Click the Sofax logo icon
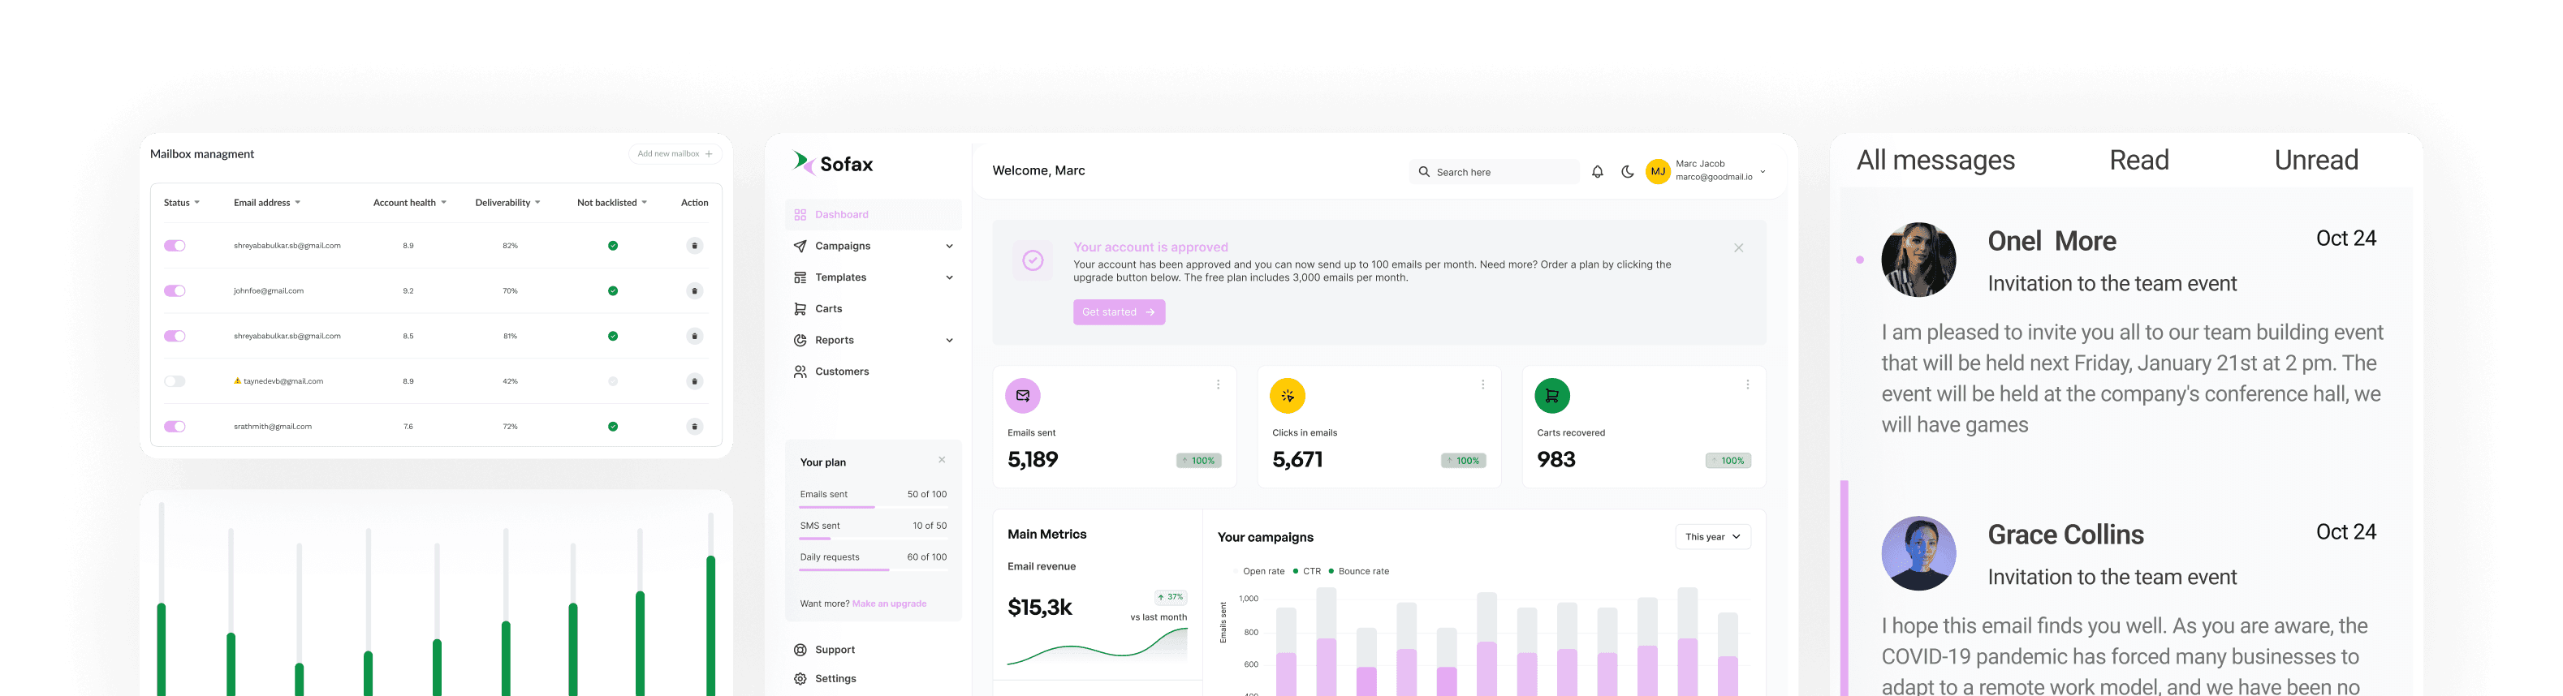Viewport: 2563px width, 696px height. point(803,163)
